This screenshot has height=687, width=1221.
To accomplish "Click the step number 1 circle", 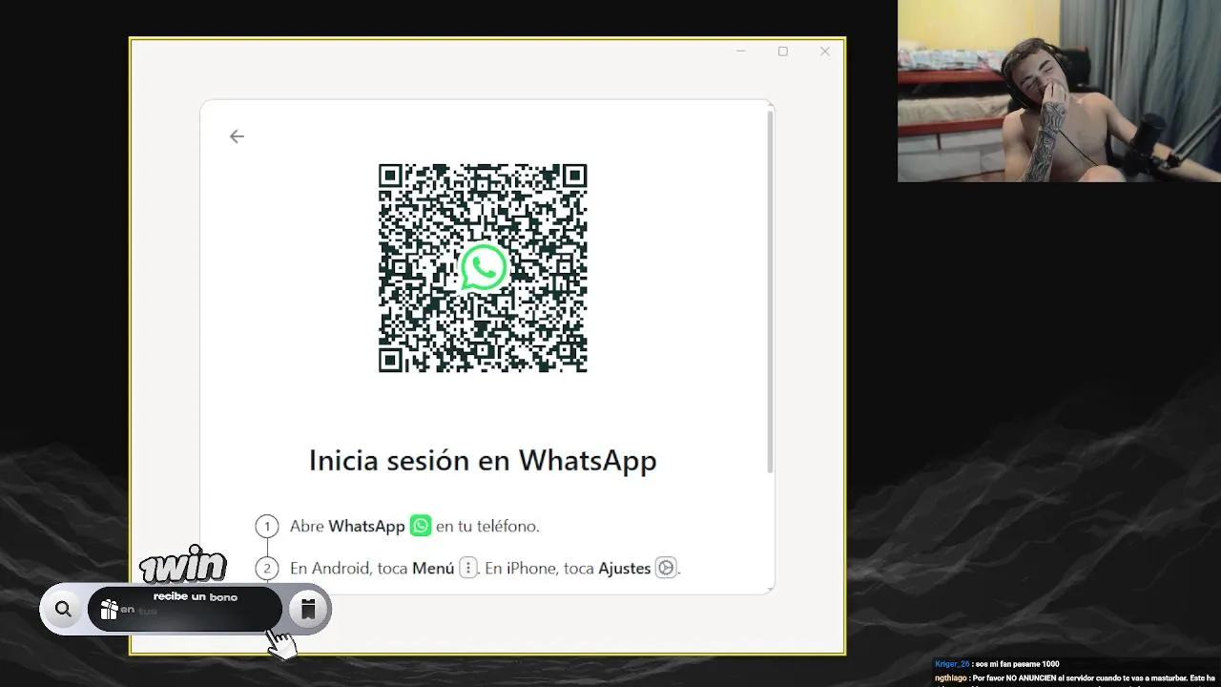I will click(x=267, y=526).
